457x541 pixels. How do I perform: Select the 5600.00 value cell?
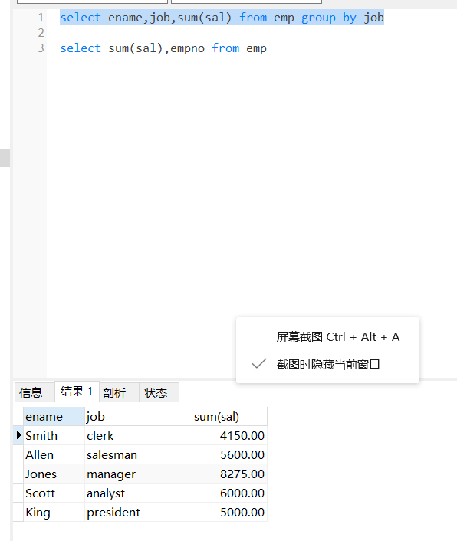tap(229, 454)
